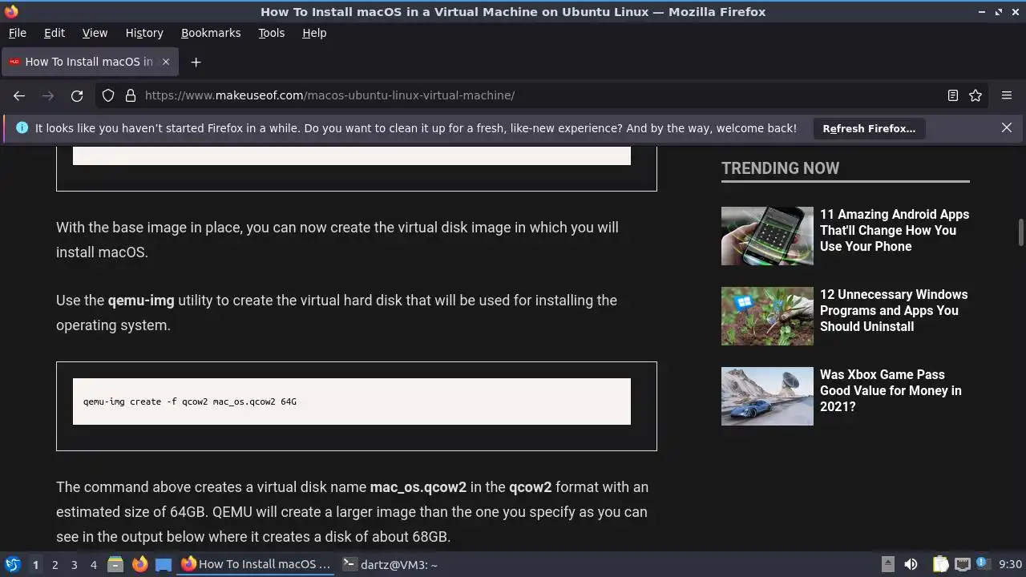Open the tracking protection shield icon

click(108, 95)
